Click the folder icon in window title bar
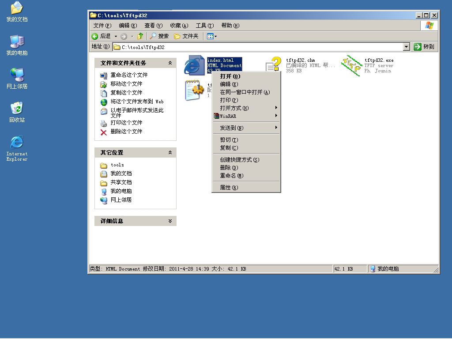452x339 pixels. 93,15
